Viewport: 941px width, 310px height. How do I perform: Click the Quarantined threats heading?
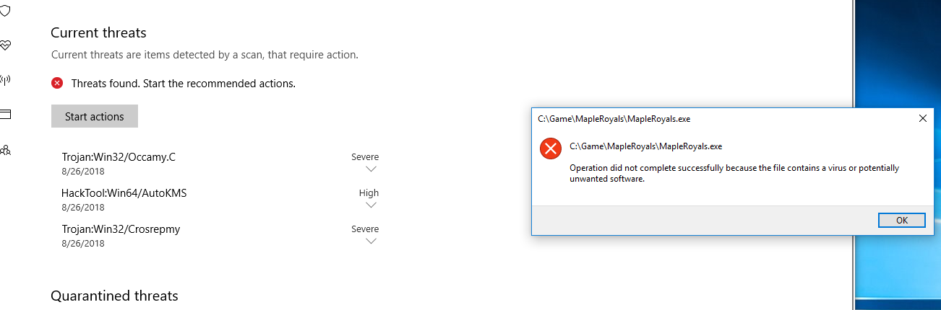pos(114,296)
